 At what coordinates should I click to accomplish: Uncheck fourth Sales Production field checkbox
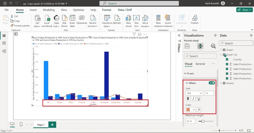point(227,78)
